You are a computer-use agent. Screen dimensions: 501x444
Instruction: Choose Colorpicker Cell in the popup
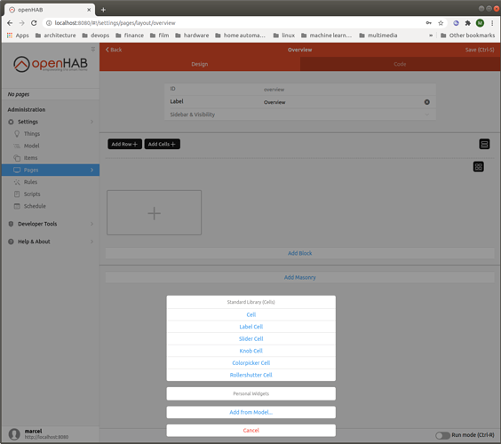point(251,363)
